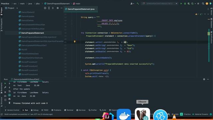
Task: Switch to DemoPreparedStatement.java editor tab
Action: coord(81,9)
